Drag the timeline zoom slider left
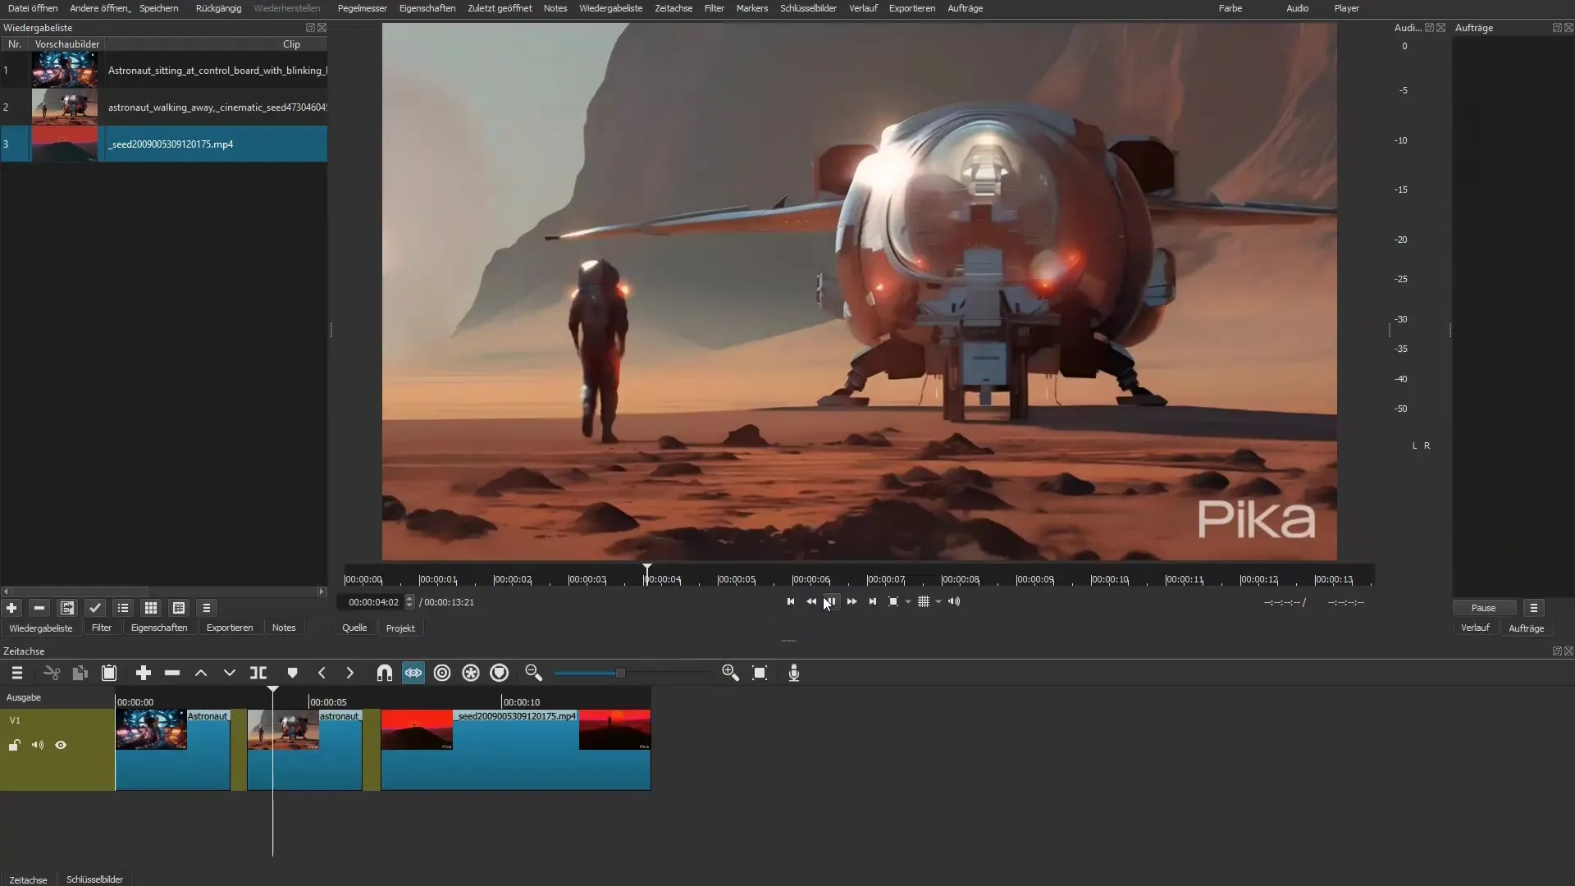Screen dimensions: 1575x886 pyautogui.click(x=615, y=672)
